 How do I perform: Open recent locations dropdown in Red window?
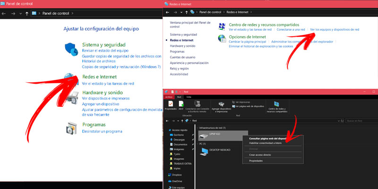tap(178, 121)
